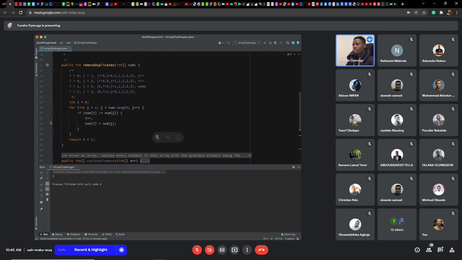The height and width of the screenshot is (260, 462).
Task: Click Rerun green arrow in Run panel
Action: coord(41,173)
